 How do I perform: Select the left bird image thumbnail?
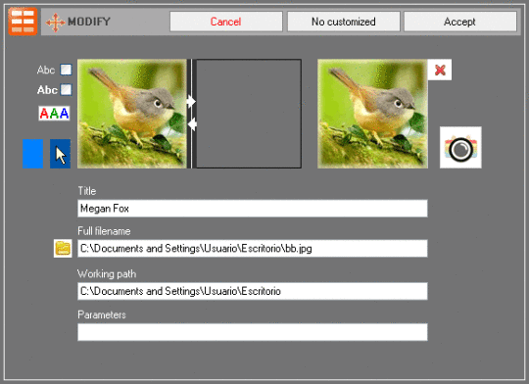tap(132, 114)
